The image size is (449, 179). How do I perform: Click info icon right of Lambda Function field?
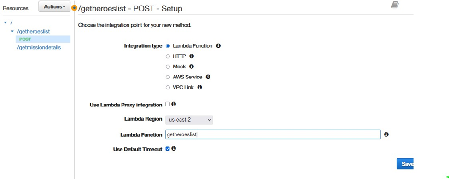(x=386, y=134)
